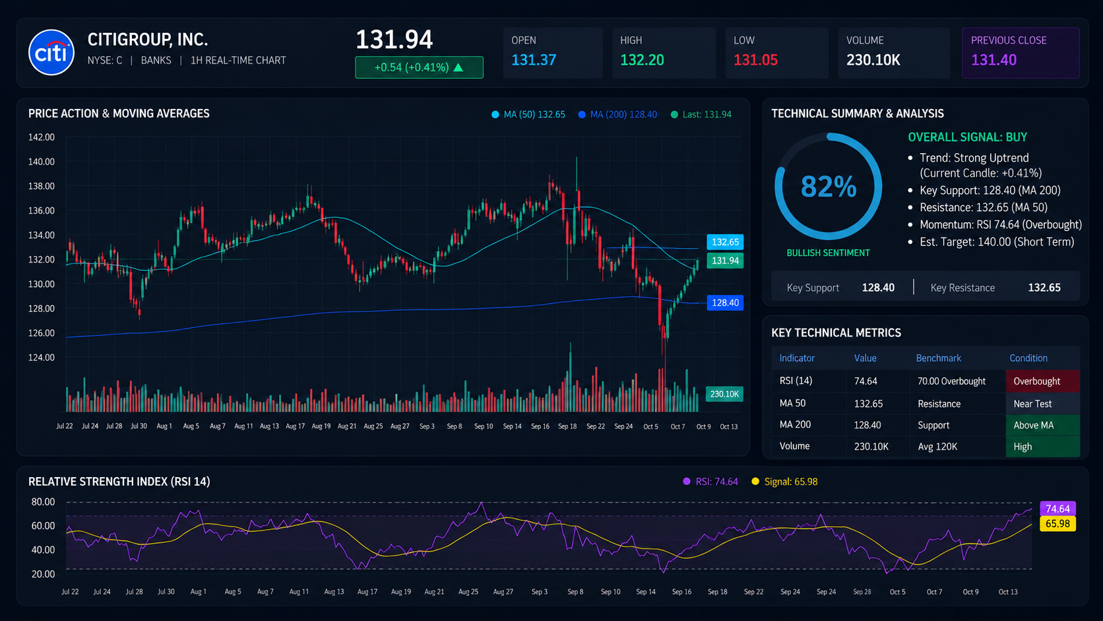Sort by the Value column header
The width and height of the screenshot is (1103, 621).
pos(865,358)
